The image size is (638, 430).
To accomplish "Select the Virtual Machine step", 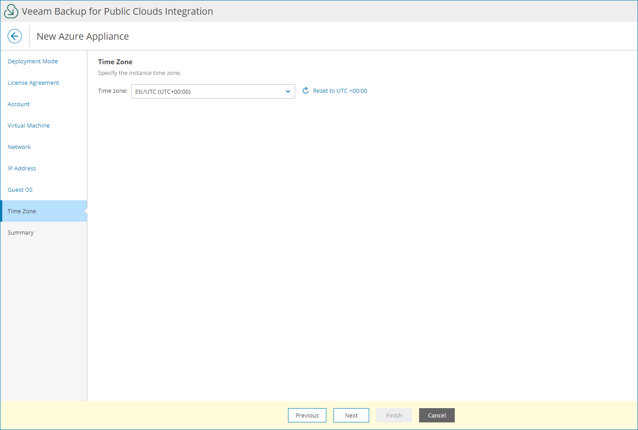I will (29, 126).
